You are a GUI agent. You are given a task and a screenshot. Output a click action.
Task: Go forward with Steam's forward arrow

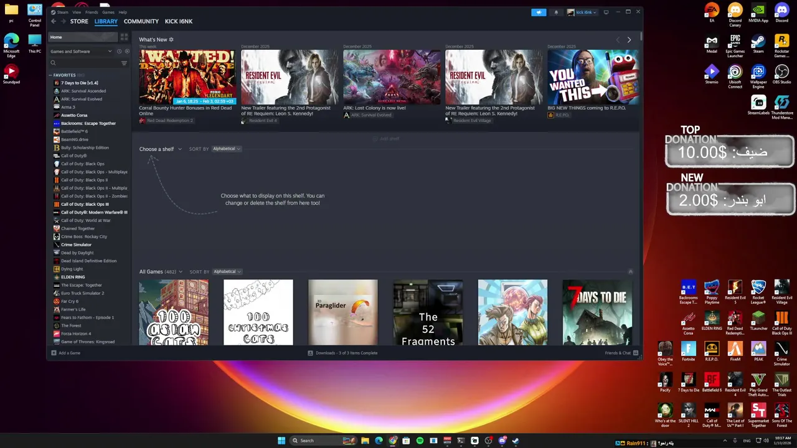click(64, 21)
